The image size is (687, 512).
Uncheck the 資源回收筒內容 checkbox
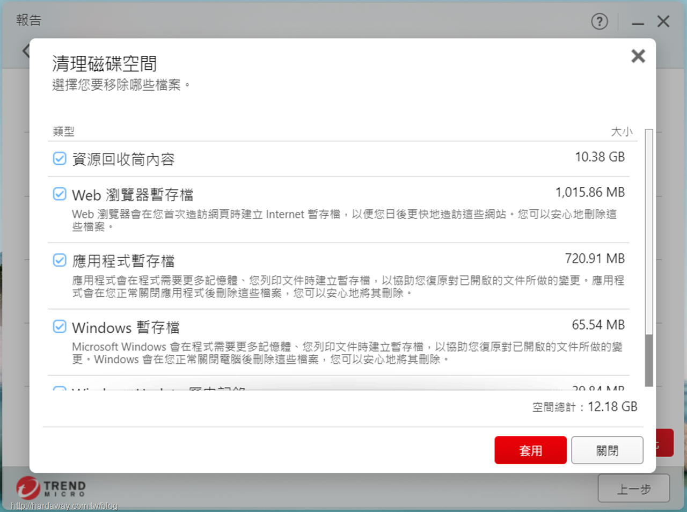coord(60,158)
